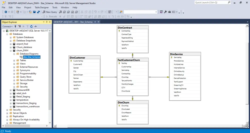Open the Properties wrench icon
The image size is (250, 133).
[x=165, y=12]
